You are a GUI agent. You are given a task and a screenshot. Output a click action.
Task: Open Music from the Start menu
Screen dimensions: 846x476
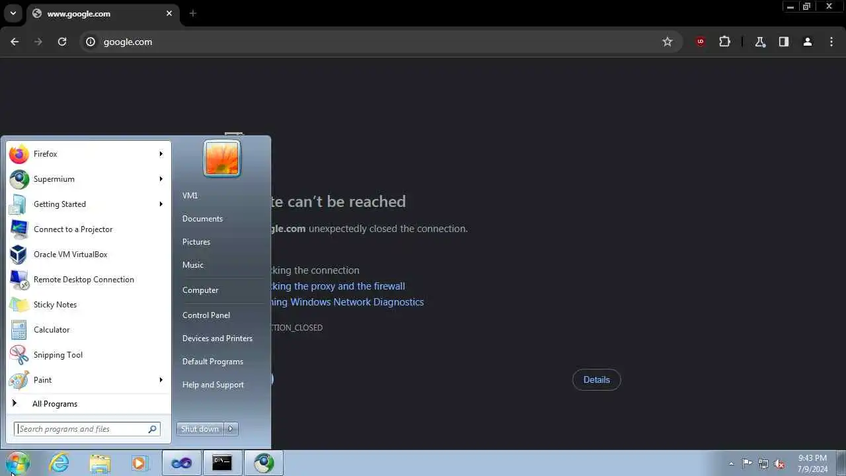point(193,265)
